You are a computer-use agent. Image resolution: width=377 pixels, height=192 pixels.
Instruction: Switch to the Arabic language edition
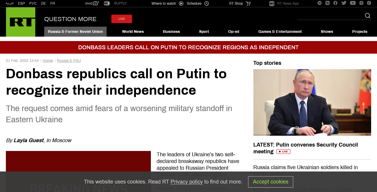(x=10, y=4)
